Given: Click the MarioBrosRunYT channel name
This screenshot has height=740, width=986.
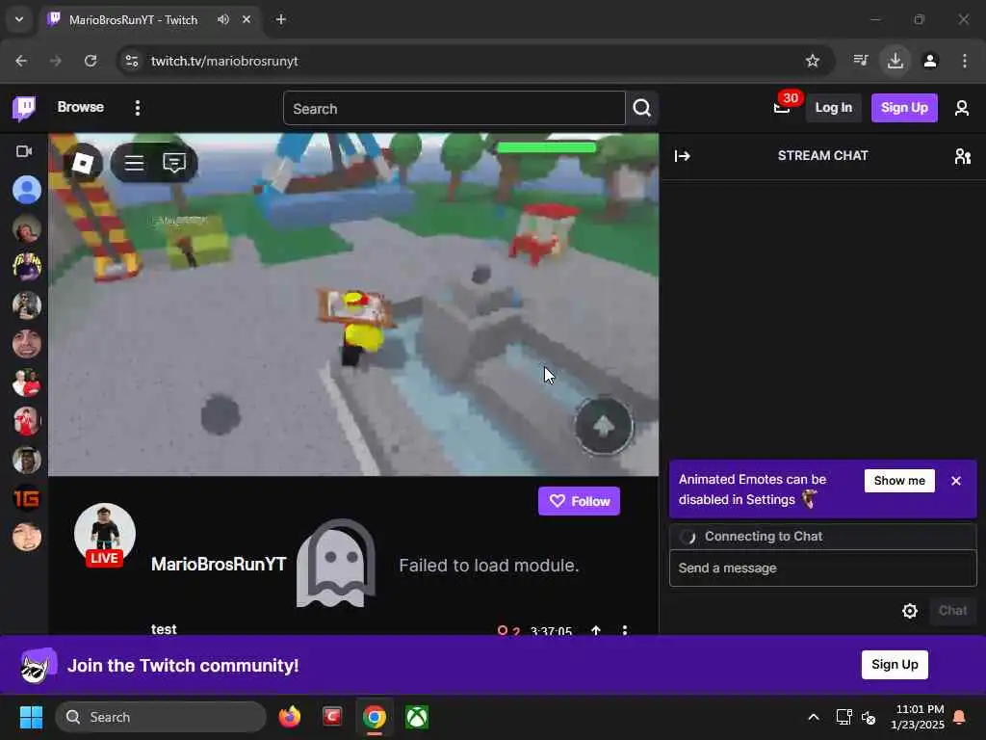Looking at the screenshot, I should click(x=219, y=564).
